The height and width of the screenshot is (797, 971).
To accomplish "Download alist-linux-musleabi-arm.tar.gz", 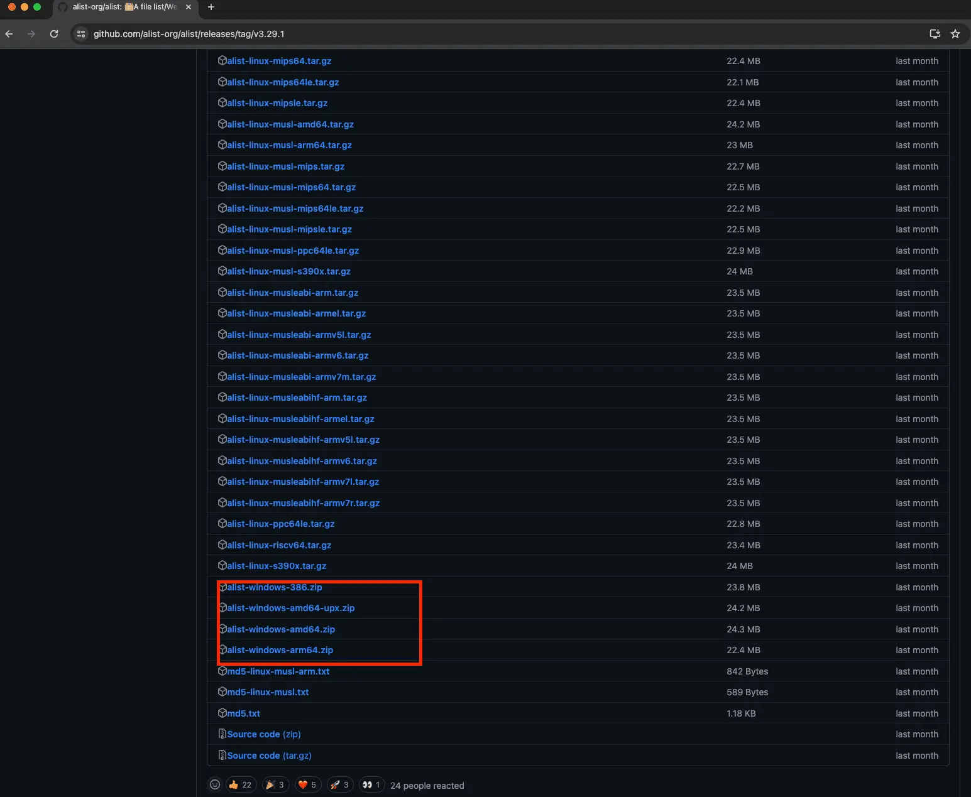I will pyautogui.click(x=293, y=293).
